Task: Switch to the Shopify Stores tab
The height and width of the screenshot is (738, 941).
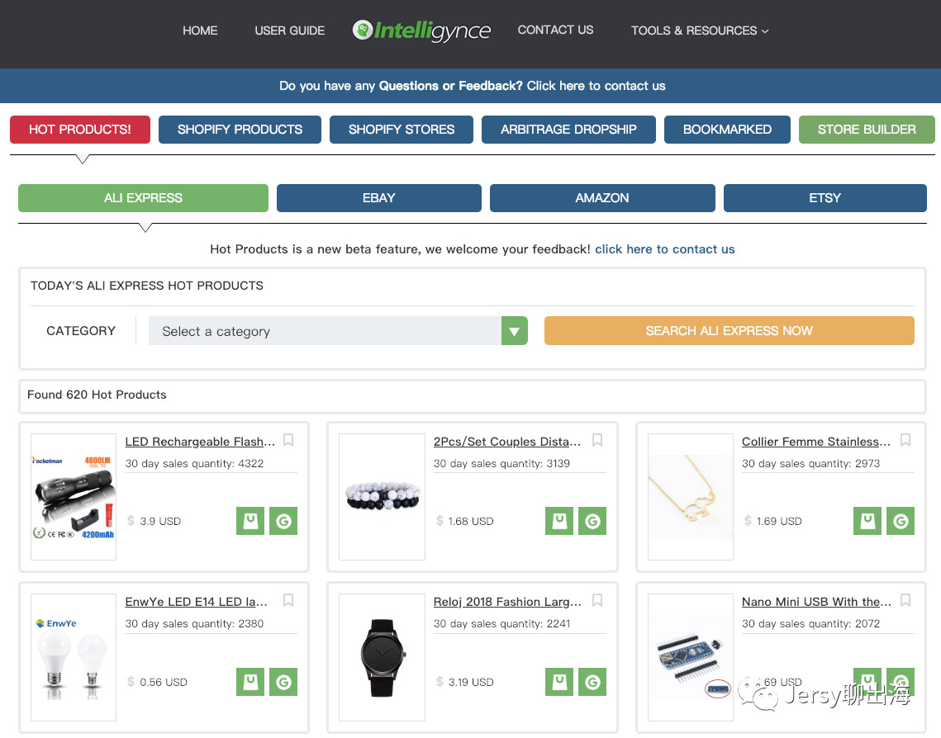Action: point(401,130)
